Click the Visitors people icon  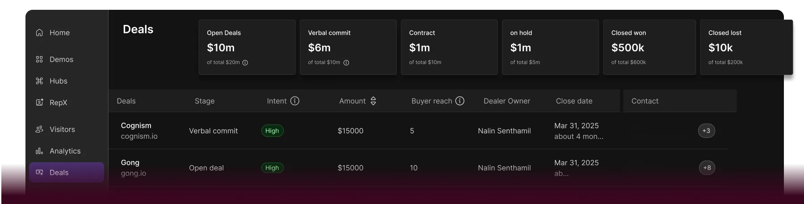point(39,129)
